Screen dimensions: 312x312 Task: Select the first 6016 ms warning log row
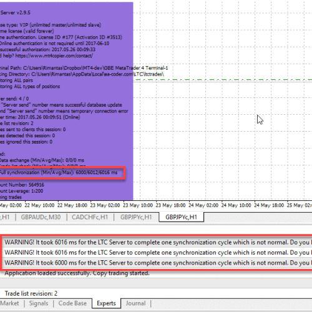pyautogui.click(x=157, y=242)
